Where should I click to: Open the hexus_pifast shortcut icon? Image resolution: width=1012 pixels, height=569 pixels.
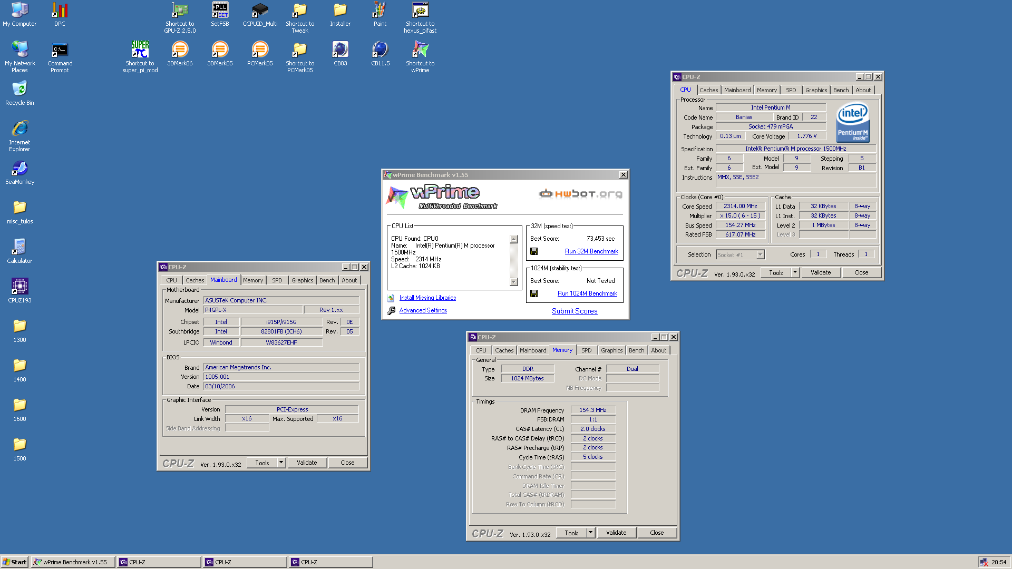pos(420,17)
